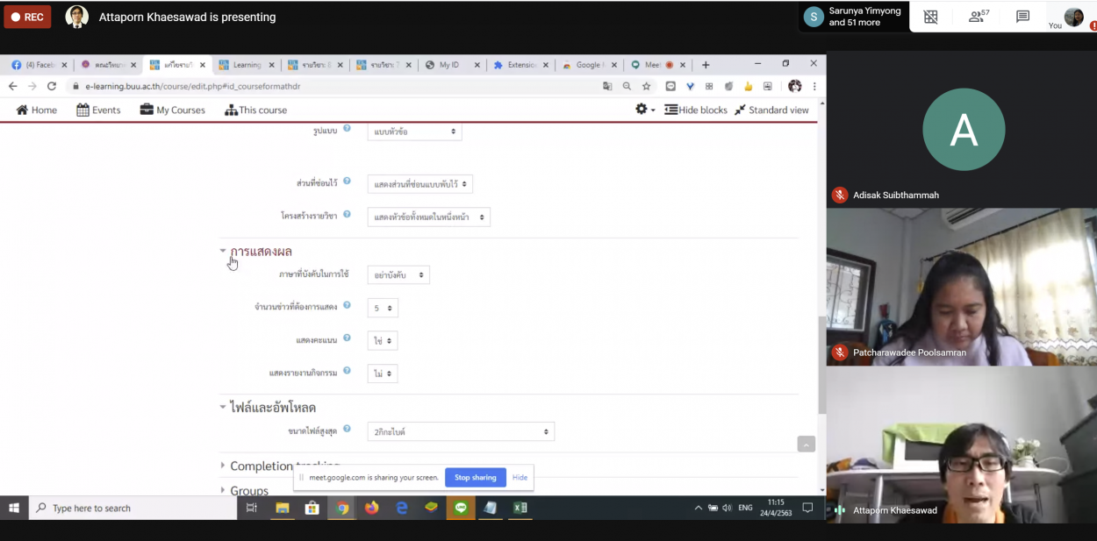Click the Hide link on sharing bar
Screen dimensions: 1097x541
520,477
